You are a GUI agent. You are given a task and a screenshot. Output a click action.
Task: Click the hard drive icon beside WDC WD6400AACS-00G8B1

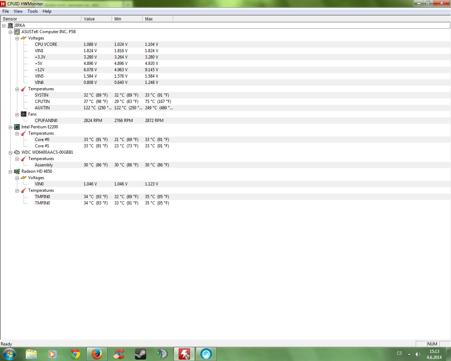point(17,152)
